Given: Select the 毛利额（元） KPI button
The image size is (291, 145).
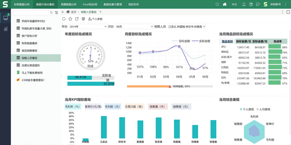Looking at the screenshot, I should [113, 106].
